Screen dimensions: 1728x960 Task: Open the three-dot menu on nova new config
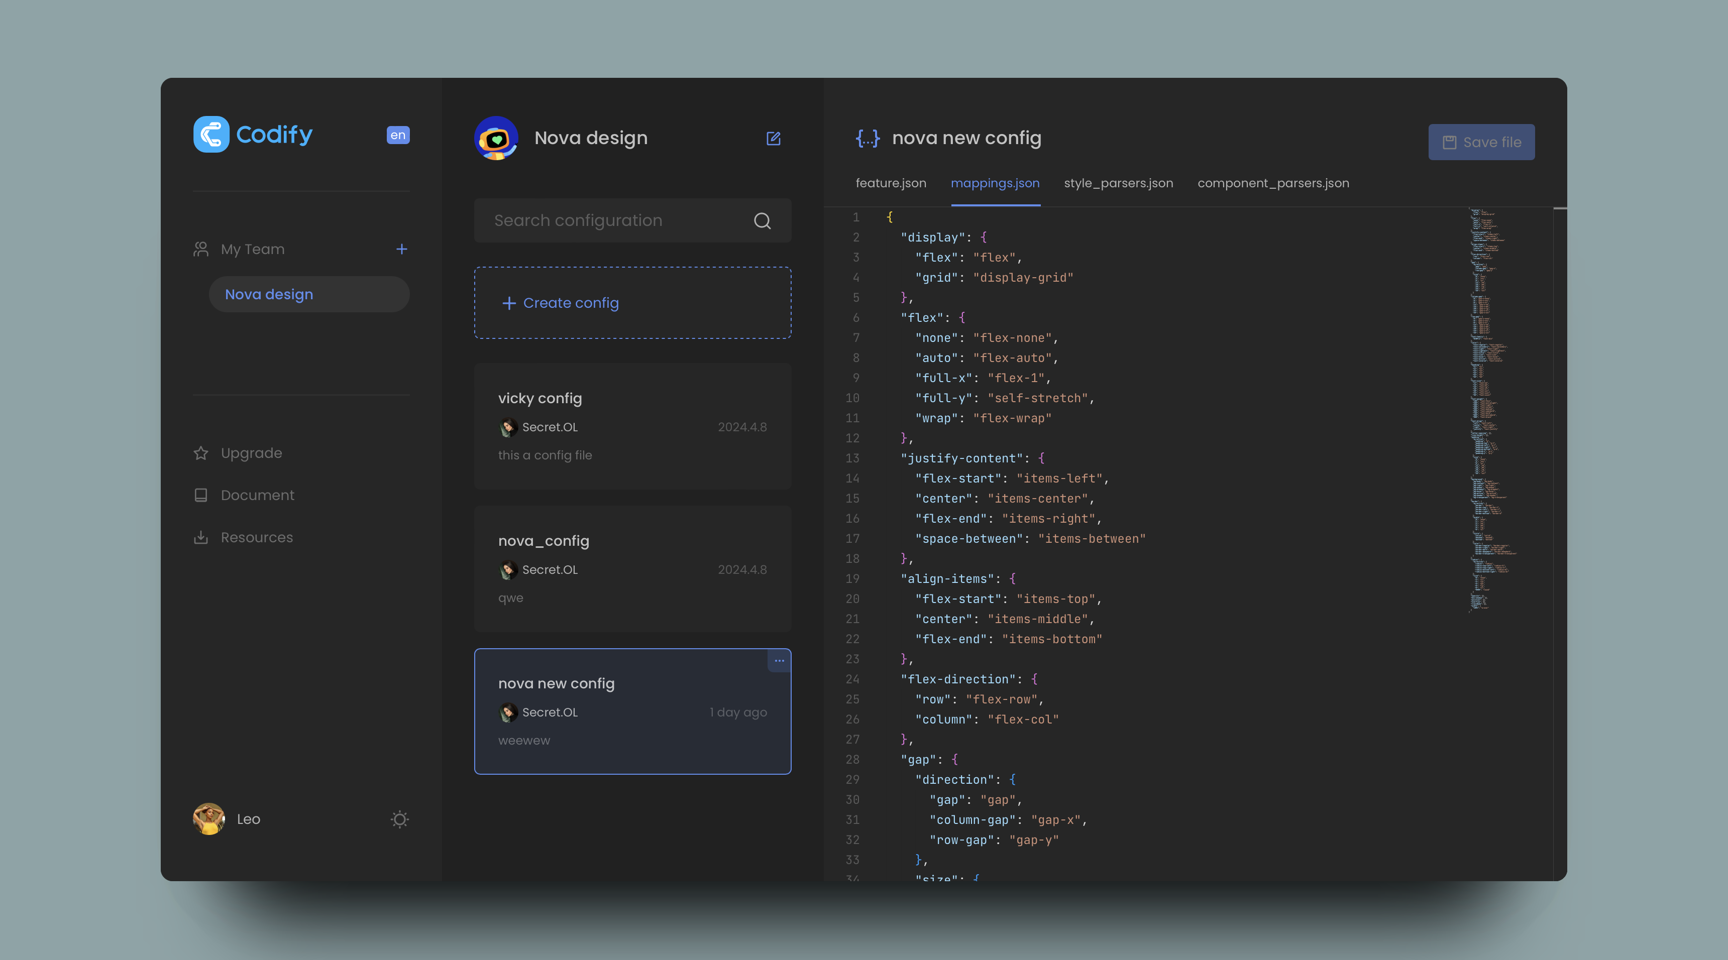[x=779, y=660]
